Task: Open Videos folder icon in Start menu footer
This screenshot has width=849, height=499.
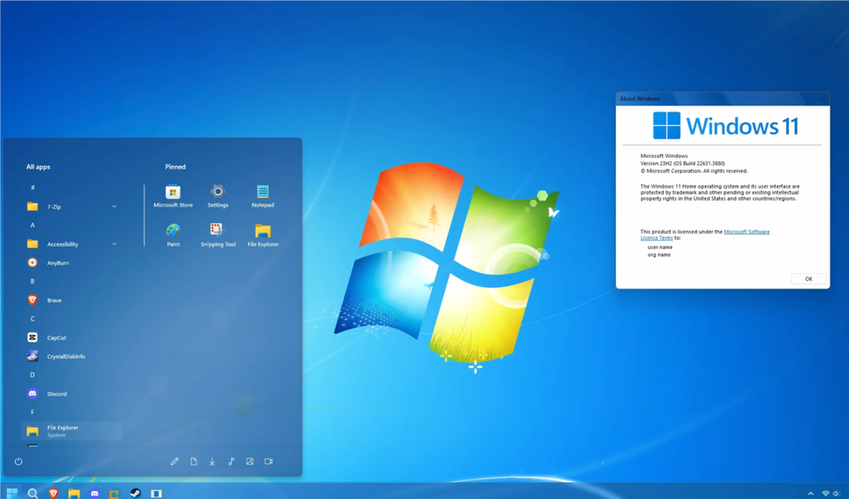Action: 269,462
